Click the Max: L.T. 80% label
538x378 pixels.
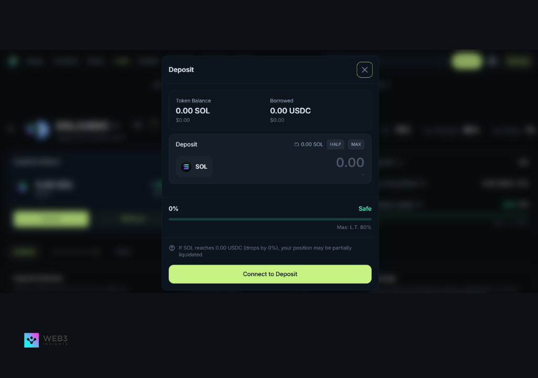click(354, 227)
